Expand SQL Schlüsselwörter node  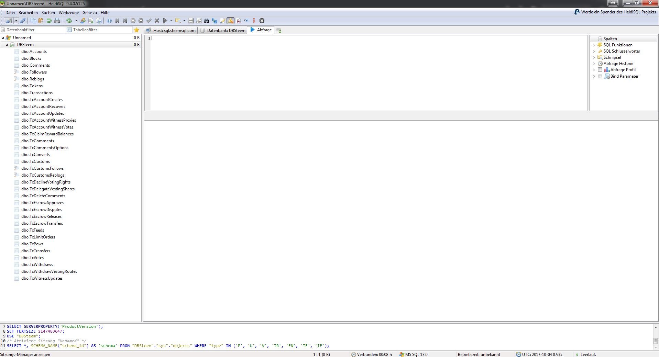click(x=594, y=51)
